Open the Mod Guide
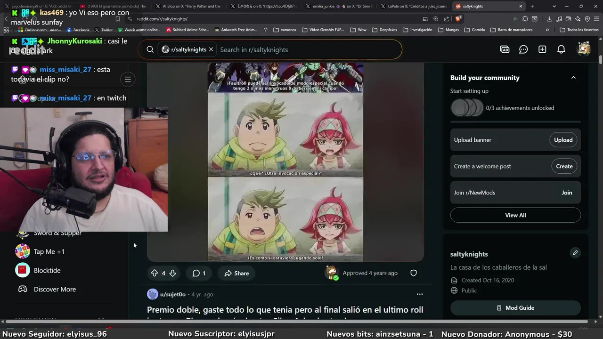This screenshot has width=603, height=339. [x=515, y=308]
